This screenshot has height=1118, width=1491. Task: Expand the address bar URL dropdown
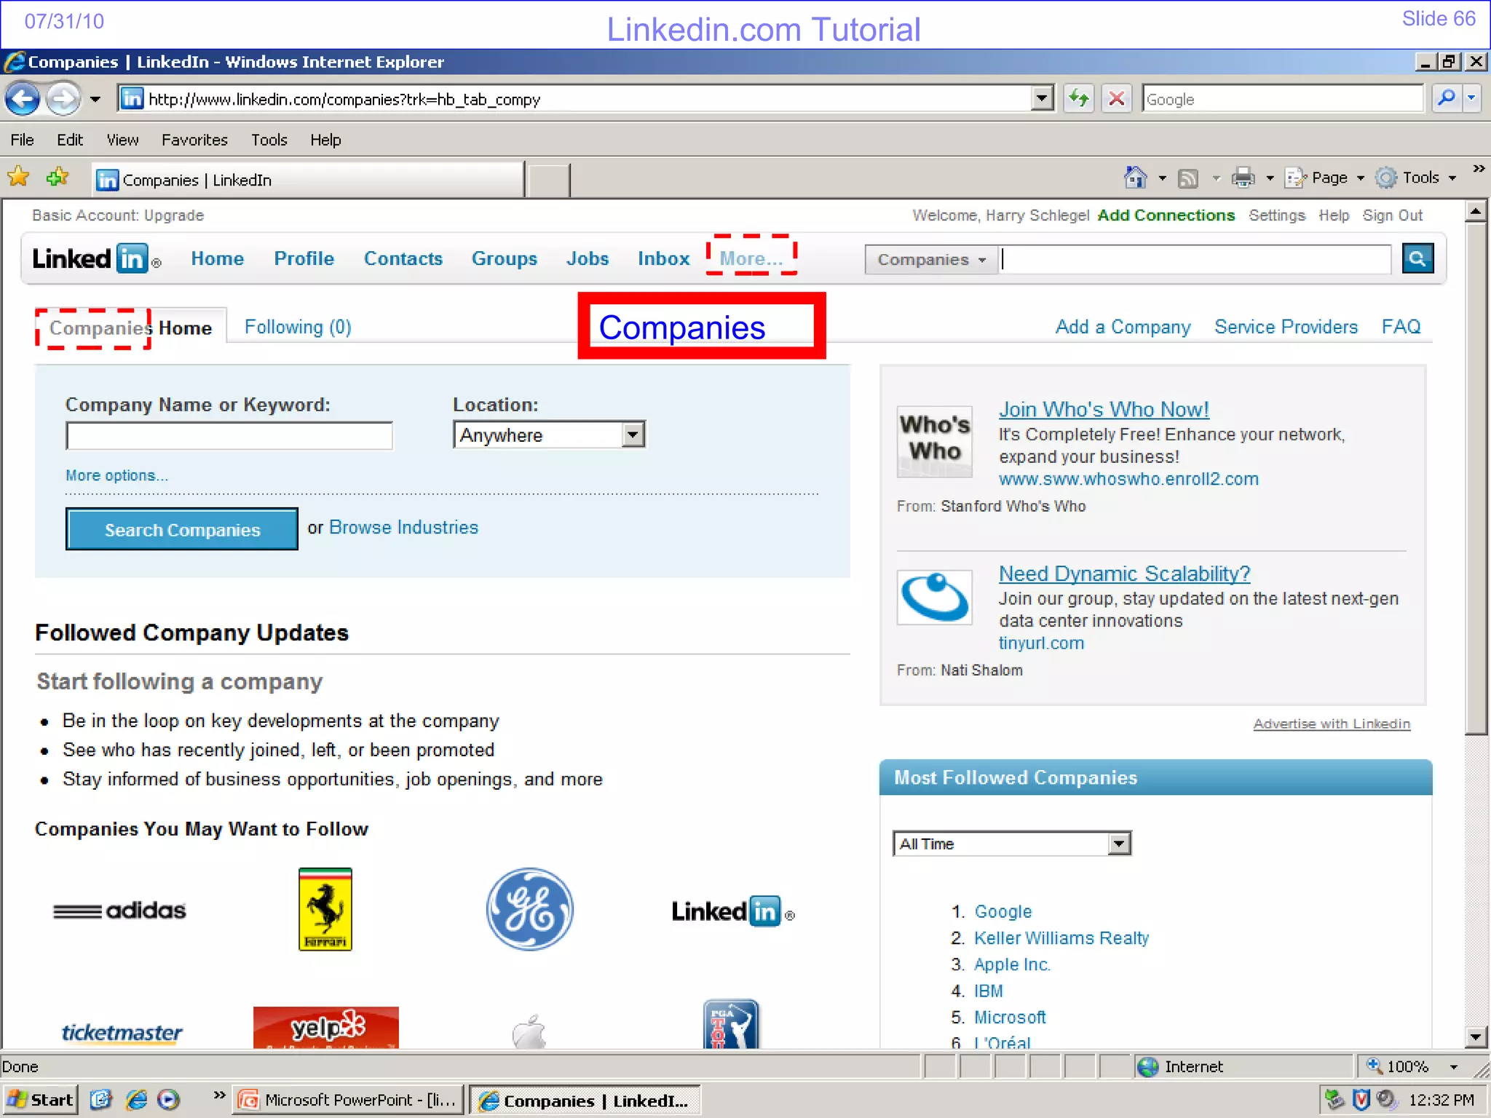pos(1042,98)
